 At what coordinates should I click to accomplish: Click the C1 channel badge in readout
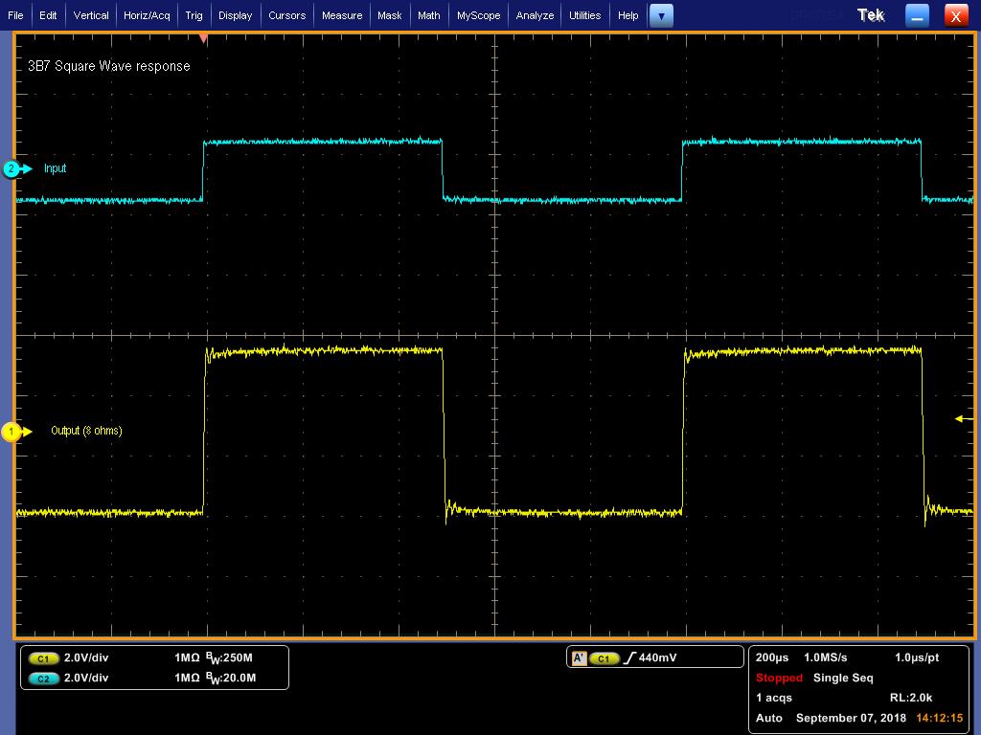(x=43, y=658)
